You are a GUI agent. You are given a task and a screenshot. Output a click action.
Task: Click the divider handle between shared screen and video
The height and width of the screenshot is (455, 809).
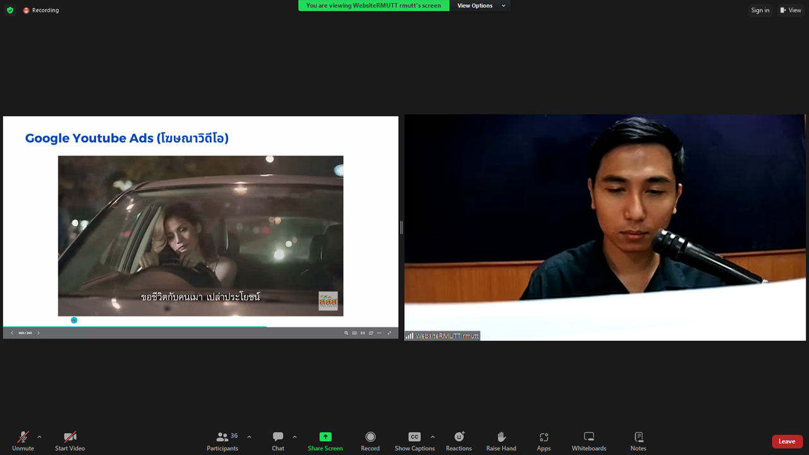coord(401,227)
